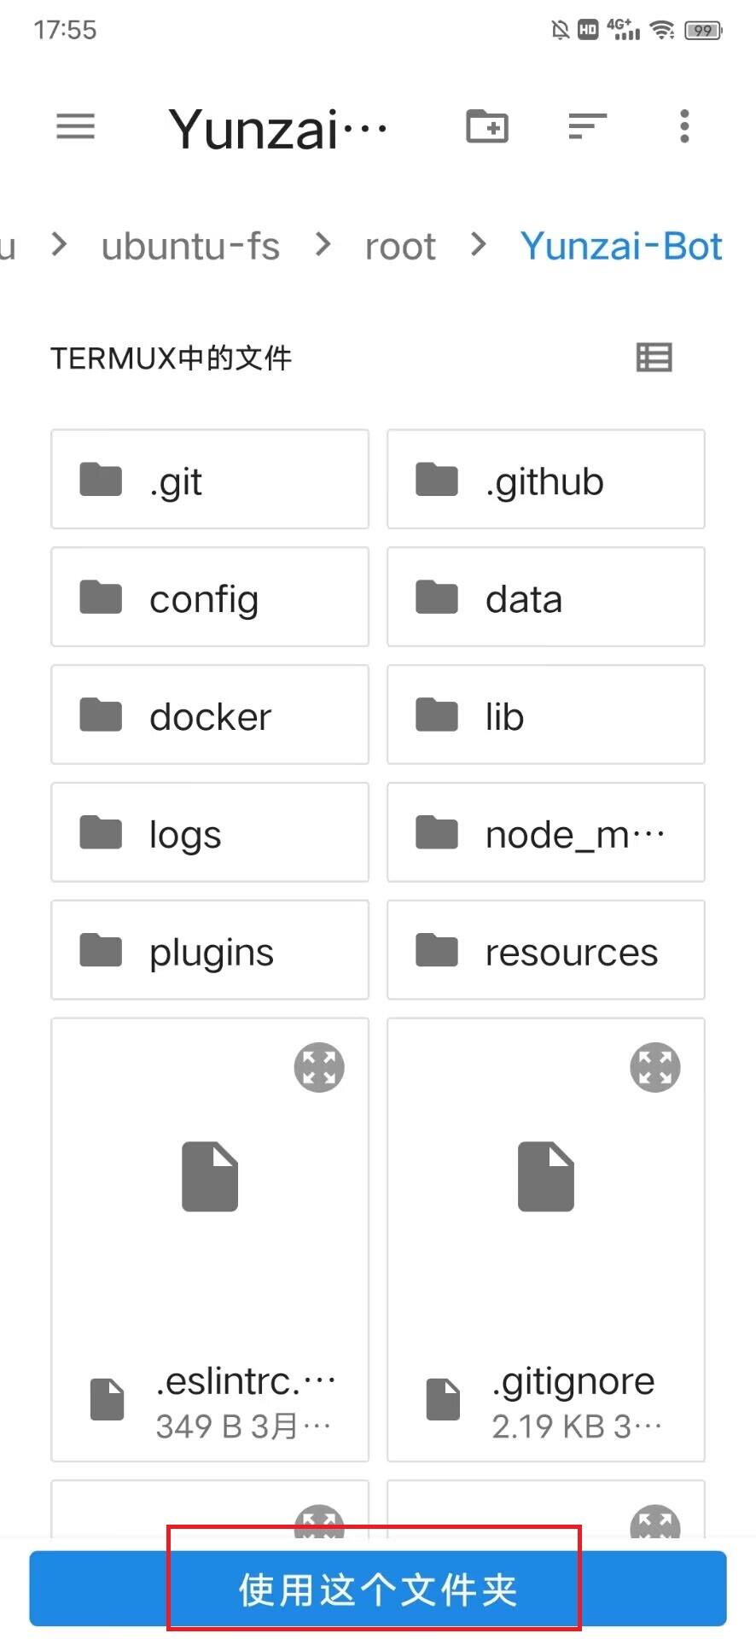
Task: Tap the 使用这个文件夹 button
Action: (x=377, y=1589)
